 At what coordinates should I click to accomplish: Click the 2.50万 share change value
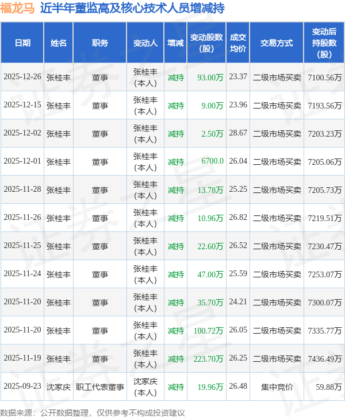coord(212,134)
